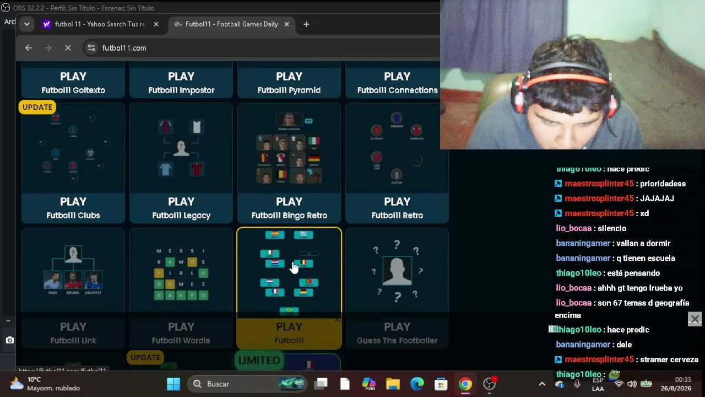Play Futbol11 Retro

pyautogui.click(x=397, y=208)
